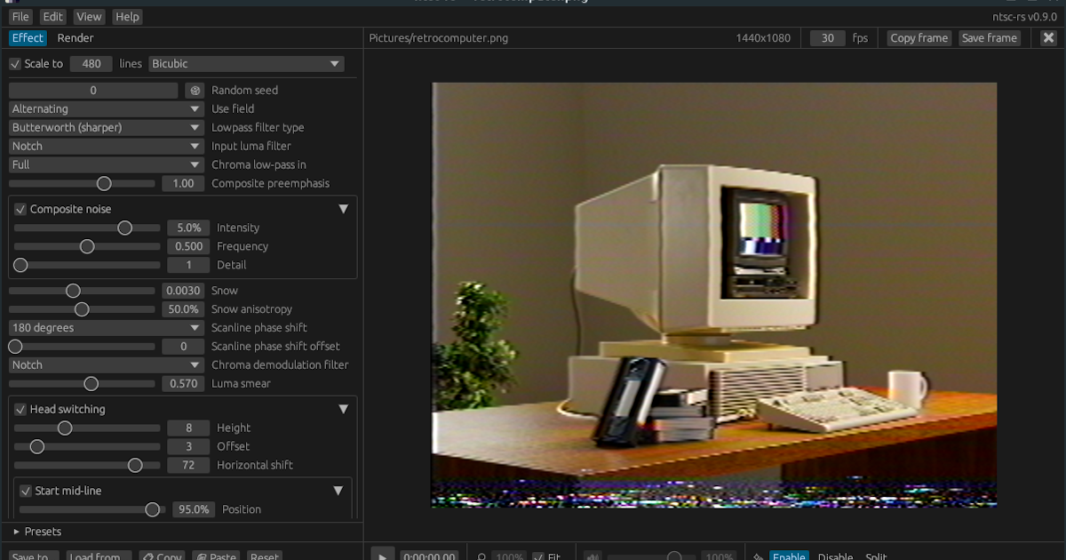Expand the Presets section
Screen dimensions: 1066x560
[x=37, y=532]
